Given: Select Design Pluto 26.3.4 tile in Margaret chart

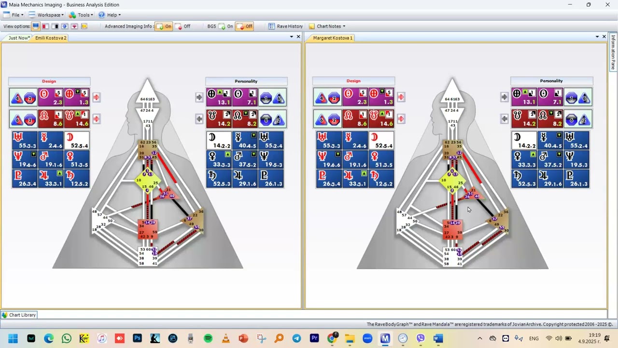Looking at the screenshot, I should tap(329, 178).
